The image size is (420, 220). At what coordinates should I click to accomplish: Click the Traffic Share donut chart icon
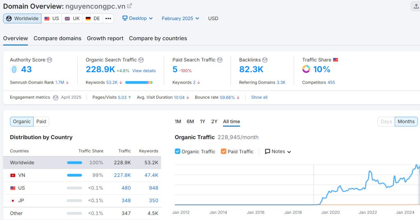tap(306, 69)
